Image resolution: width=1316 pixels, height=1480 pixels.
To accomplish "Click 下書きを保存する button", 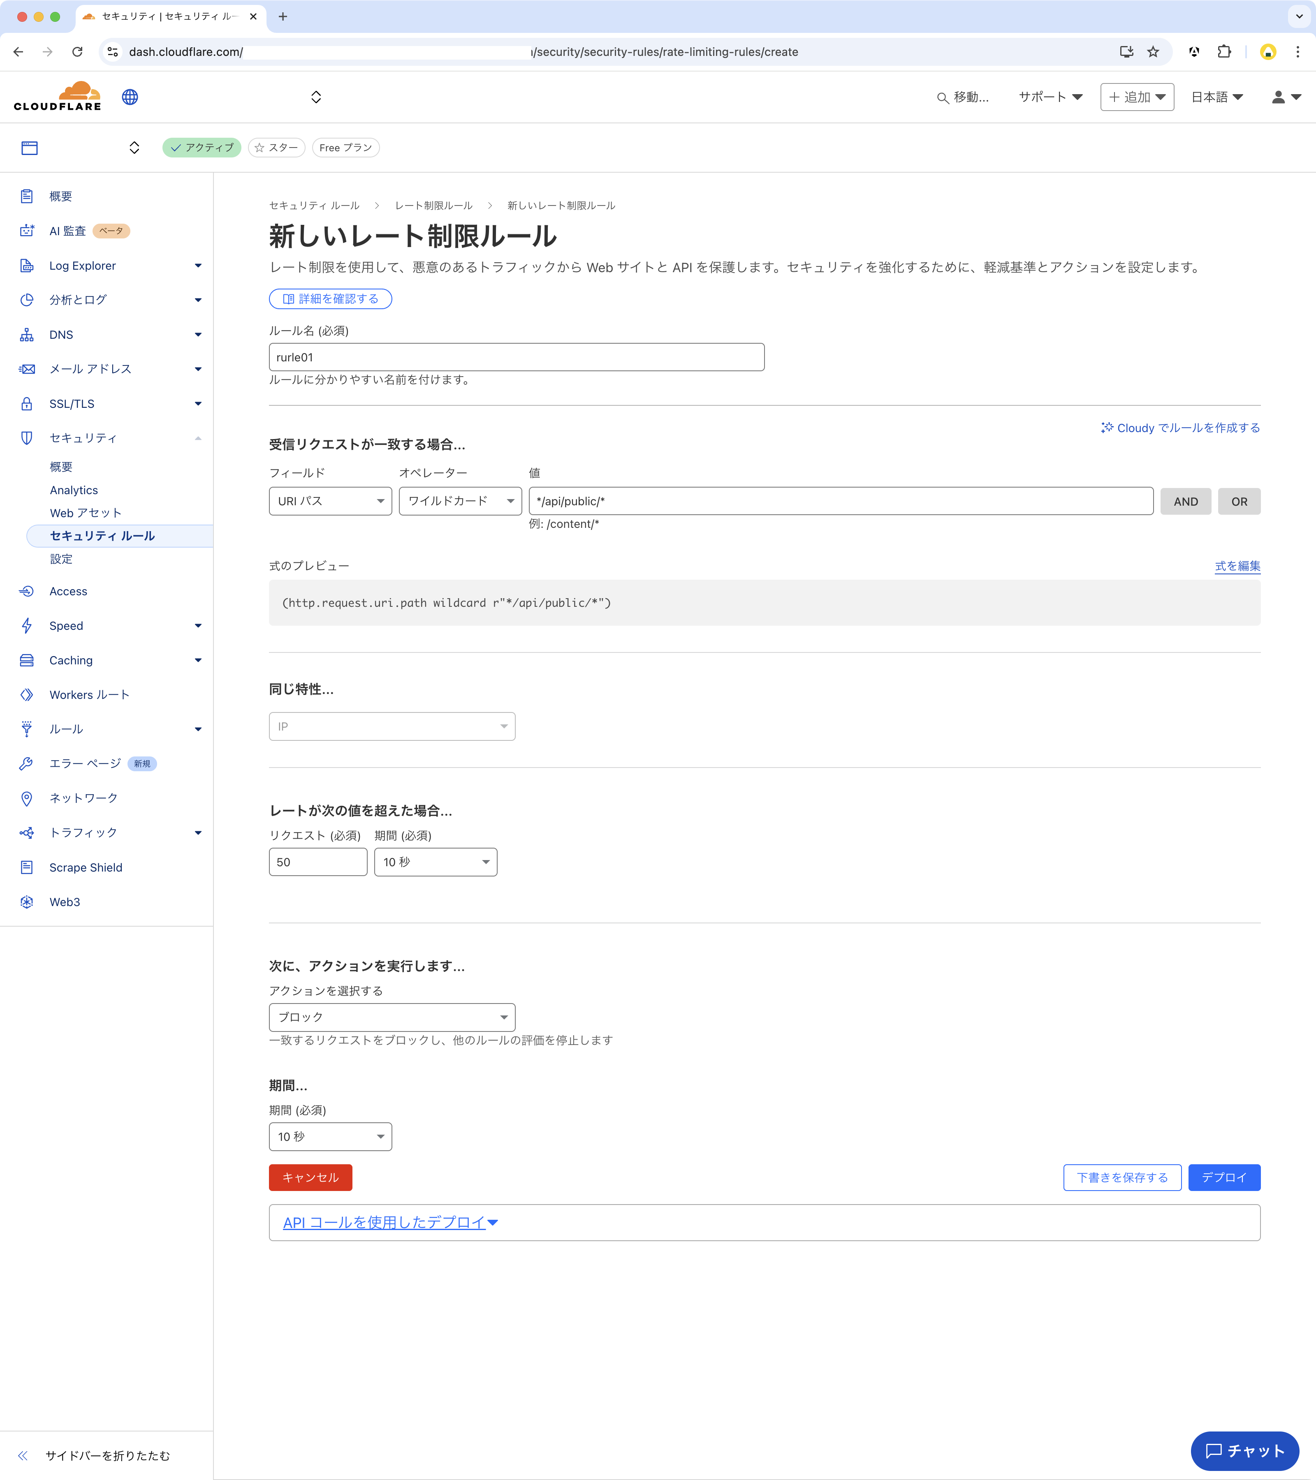I will coord(1123,1177).
